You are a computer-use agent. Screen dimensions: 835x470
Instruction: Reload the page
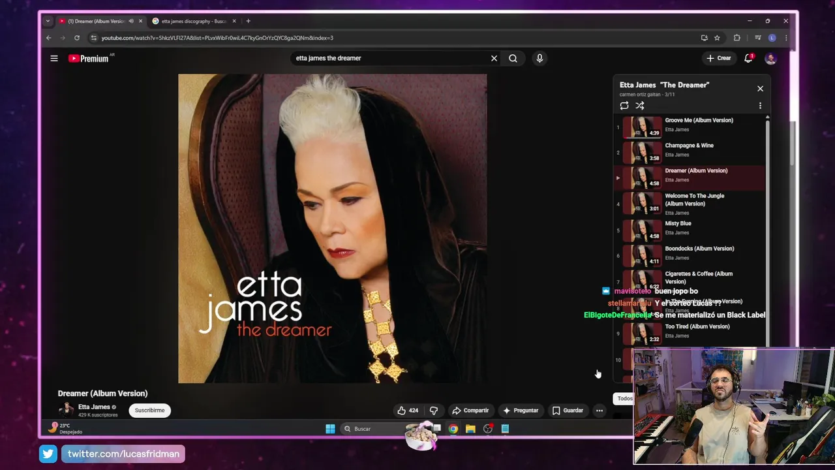coord(77,38)
